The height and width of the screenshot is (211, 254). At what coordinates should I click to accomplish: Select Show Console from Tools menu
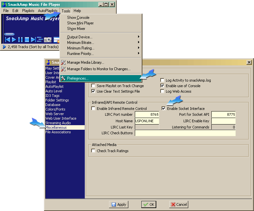tap(101, 18)
